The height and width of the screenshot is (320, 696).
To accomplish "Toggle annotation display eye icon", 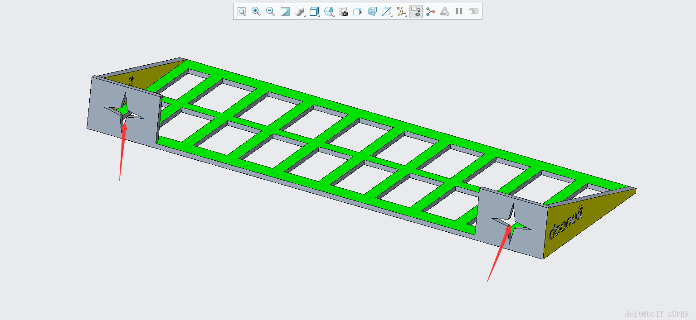I will (x=416, y=11).
